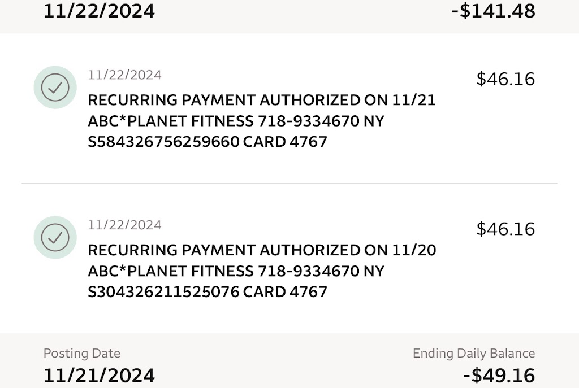Click the divider line between the two payments

(x=289, y=184)
